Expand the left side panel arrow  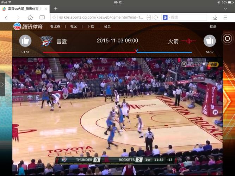tap(2, 84)
